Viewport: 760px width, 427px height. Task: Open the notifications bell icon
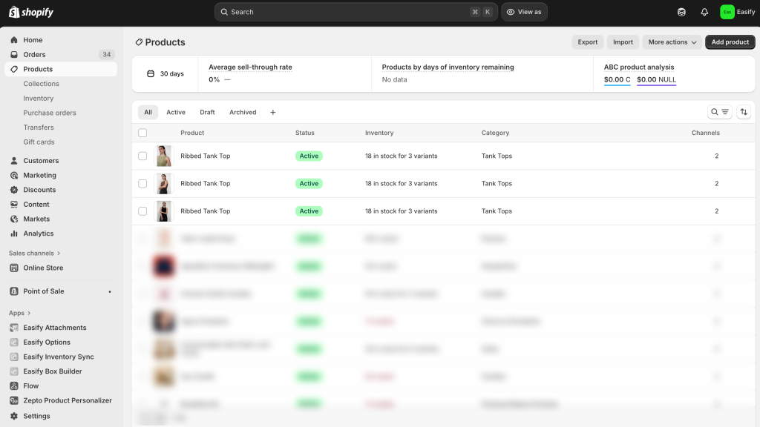pyautogui.click(x=704, y=12)
